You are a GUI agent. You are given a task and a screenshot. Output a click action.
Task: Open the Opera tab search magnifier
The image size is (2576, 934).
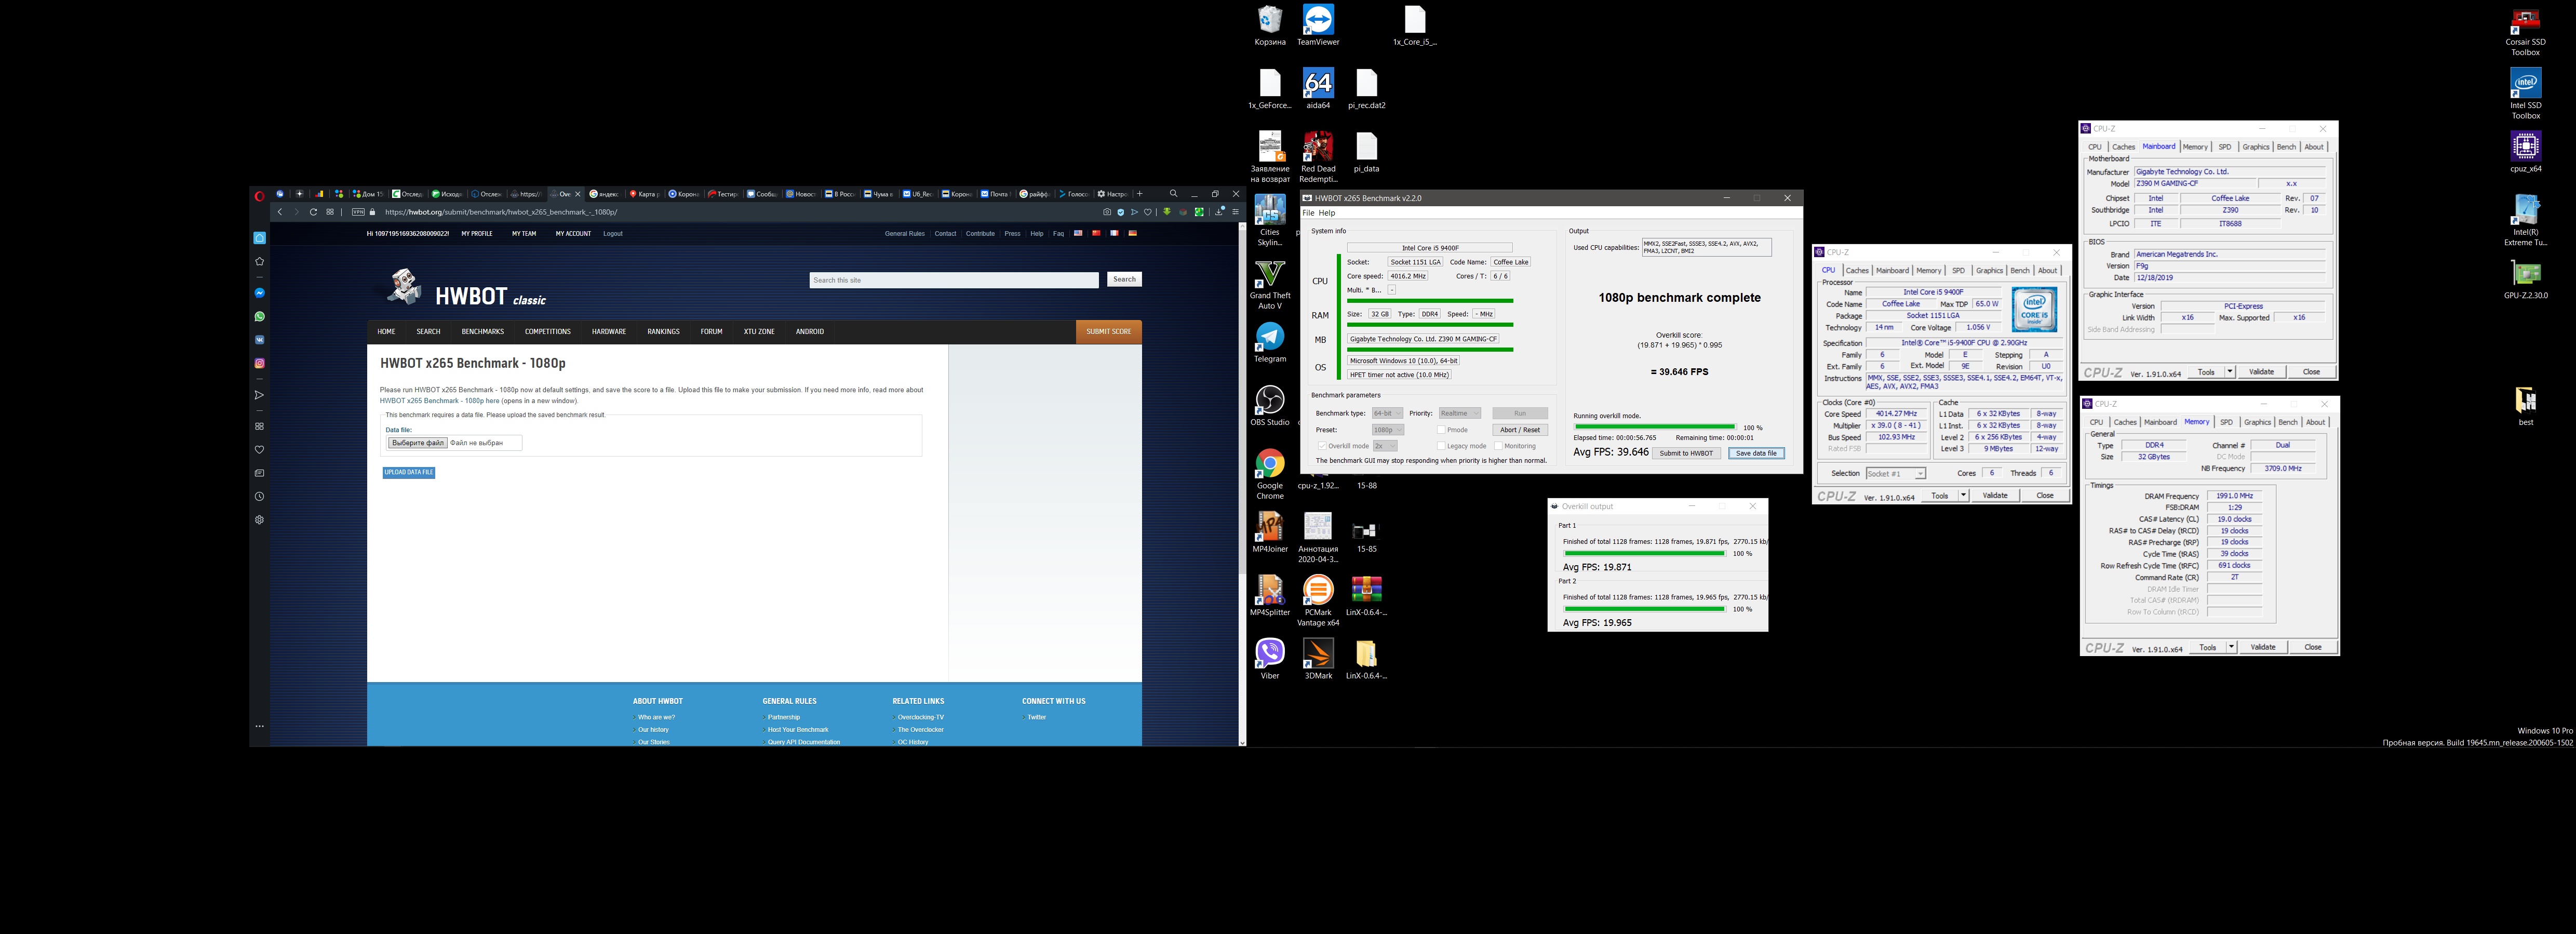tap(1174, 193)
